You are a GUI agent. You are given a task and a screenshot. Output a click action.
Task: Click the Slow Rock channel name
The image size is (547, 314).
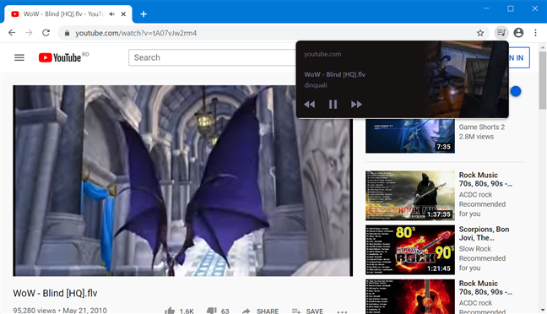pyautogui.click(x=474, y=249)
